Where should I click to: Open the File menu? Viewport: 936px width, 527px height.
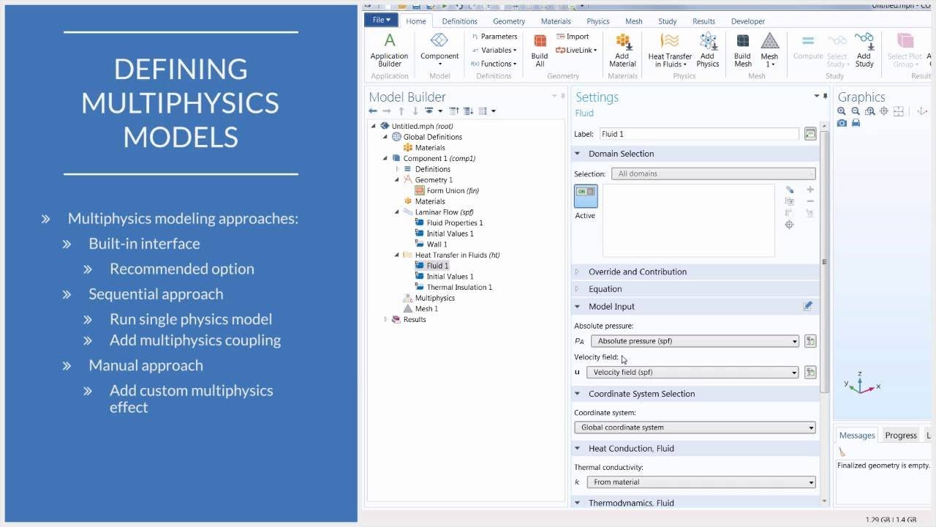[x=381, y=20]
